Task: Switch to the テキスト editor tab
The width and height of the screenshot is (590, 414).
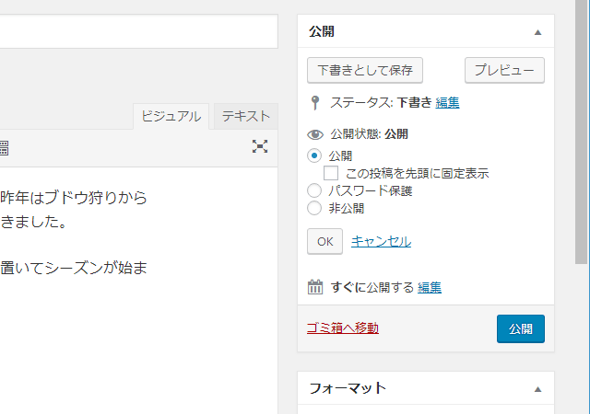Action: click(246, 116)
